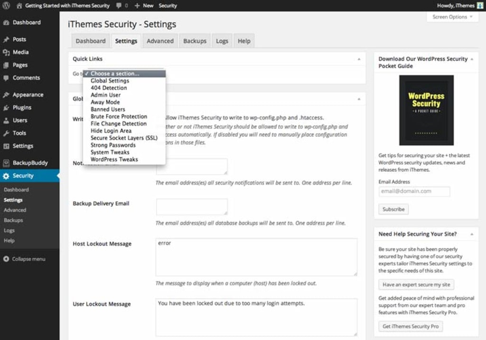This screenshot has height=340, width=486.
Task: Click Get iThemes Security Pro button
Action: 411,326
